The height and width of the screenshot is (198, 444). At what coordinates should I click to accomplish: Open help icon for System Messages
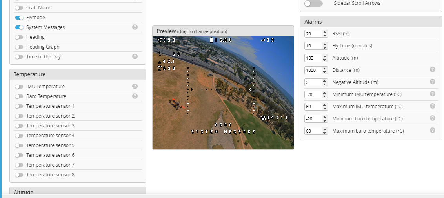pos(135,27)
